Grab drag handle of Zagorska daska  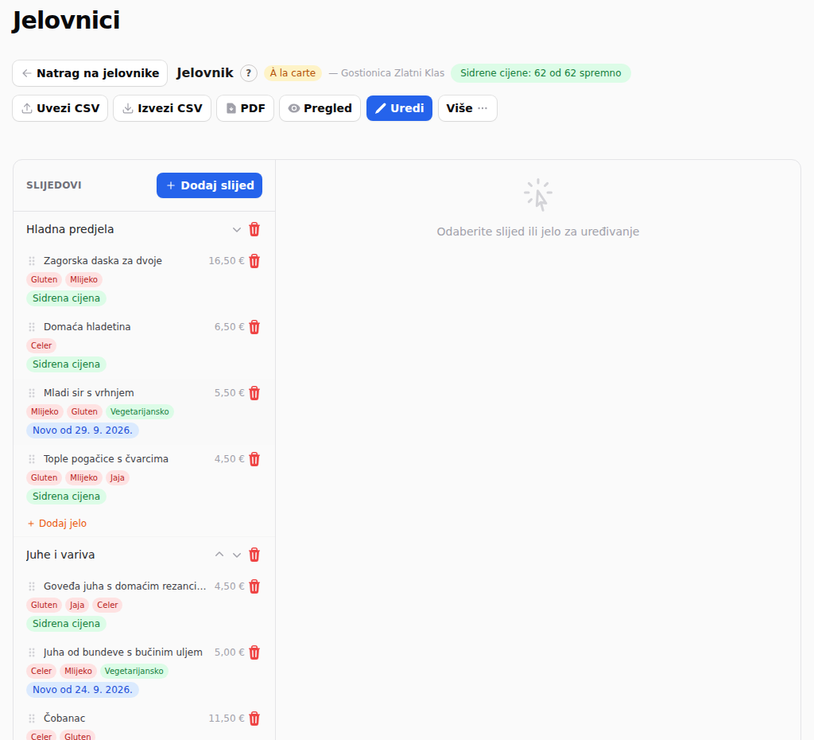32,261
